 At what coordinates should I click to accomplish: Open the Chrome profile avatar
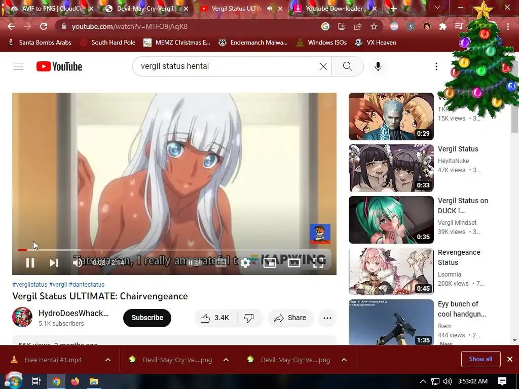click(x=427, y=26)
